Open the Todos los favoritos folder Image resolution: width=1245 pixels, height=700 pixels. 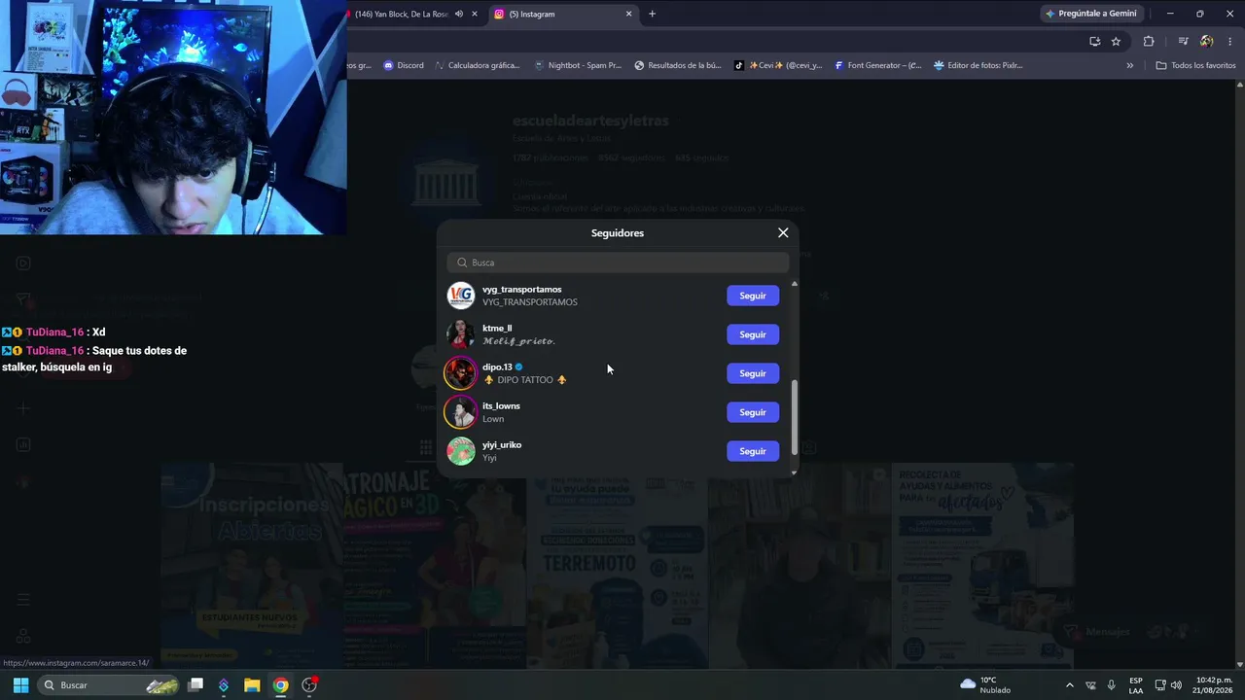click(x=1195, y=66)
